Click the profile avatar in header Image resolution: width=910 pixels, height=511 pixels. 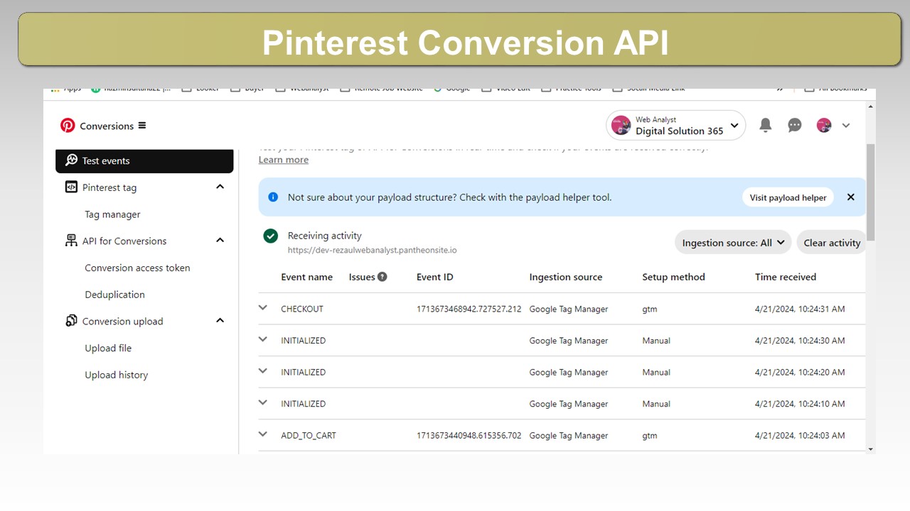[x=824, y=125]
